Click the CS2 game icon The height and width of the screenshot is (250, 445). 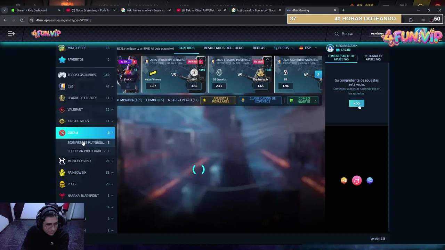(x=62, y=86)
